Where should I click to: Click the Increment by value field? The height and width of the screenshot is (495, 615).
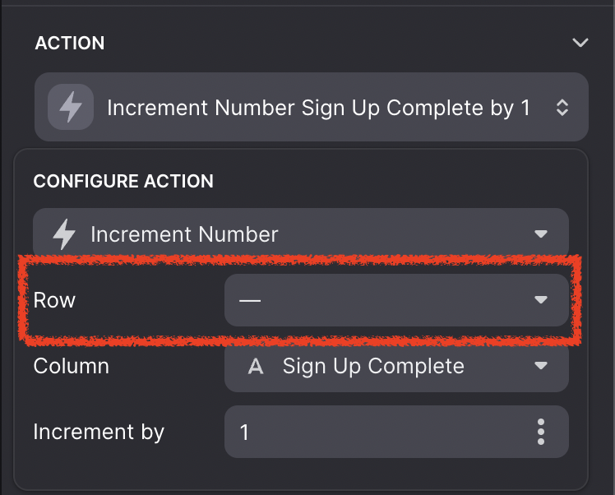click(396, 432)
